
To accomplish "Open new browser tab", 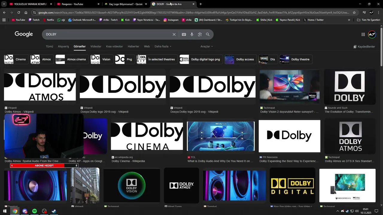I will coord(200,4).
